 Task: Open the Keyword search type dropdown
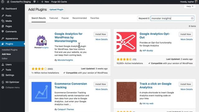(144, 18)
